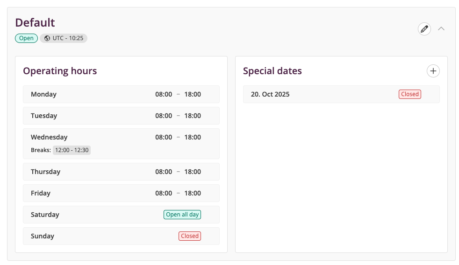Click the Special dates heading
The height and width of the screenshot is (265, 459).
click(x=272, y=71)
